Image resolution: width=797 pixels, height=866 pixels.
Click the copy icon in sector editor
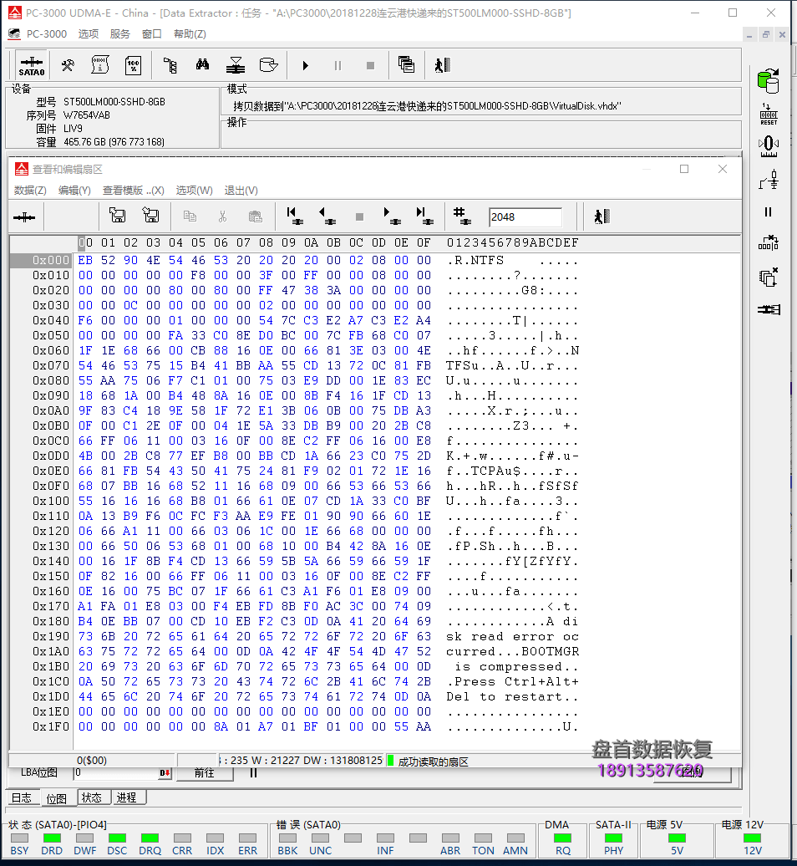(x=190, y=216)
